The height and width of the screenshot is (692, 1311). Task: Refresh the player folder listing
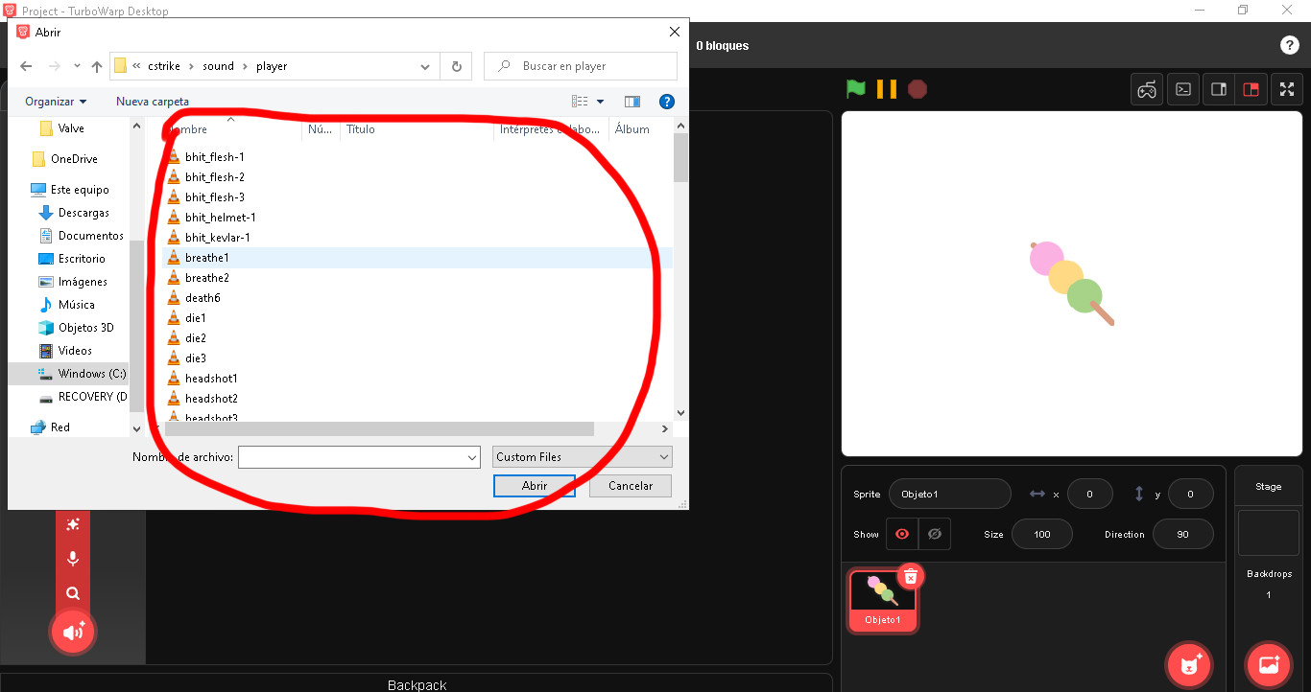click(x=456, y=66)
